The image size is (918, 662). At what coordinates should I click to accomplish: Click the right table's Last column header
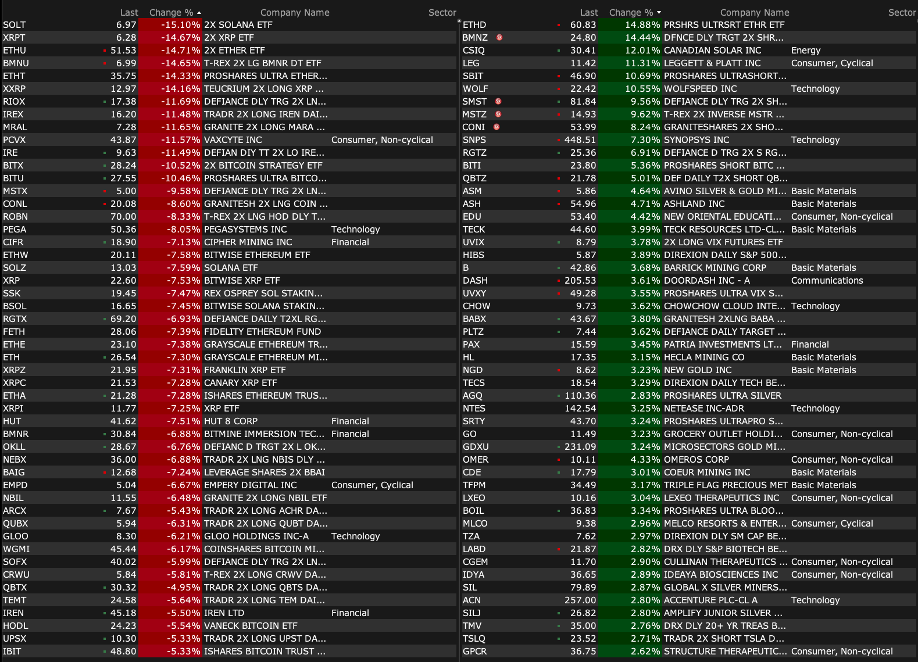588,13
